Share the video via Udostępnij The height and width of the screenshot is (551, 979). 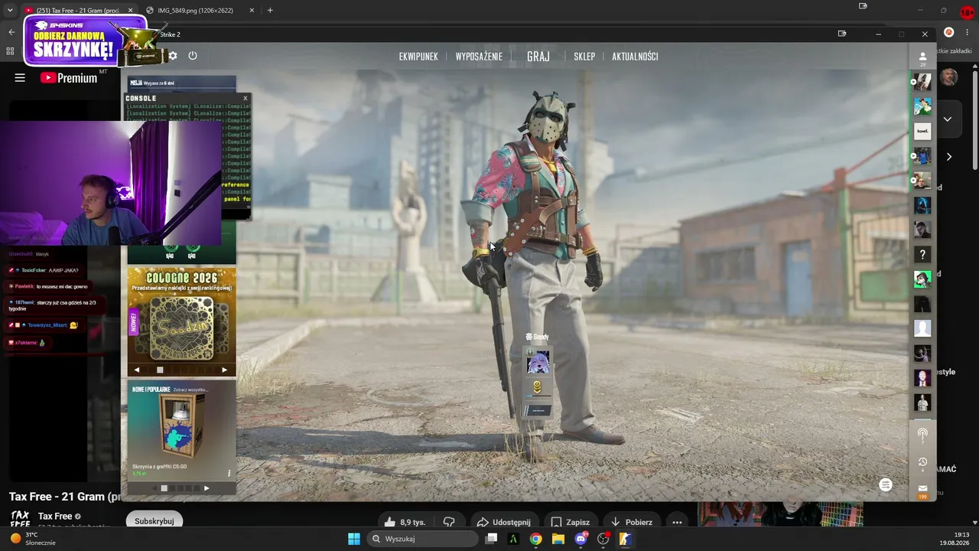click(x=503, y=522)
